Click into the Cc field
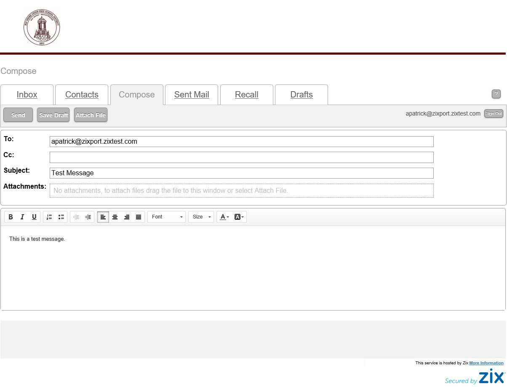 point(241,157)
